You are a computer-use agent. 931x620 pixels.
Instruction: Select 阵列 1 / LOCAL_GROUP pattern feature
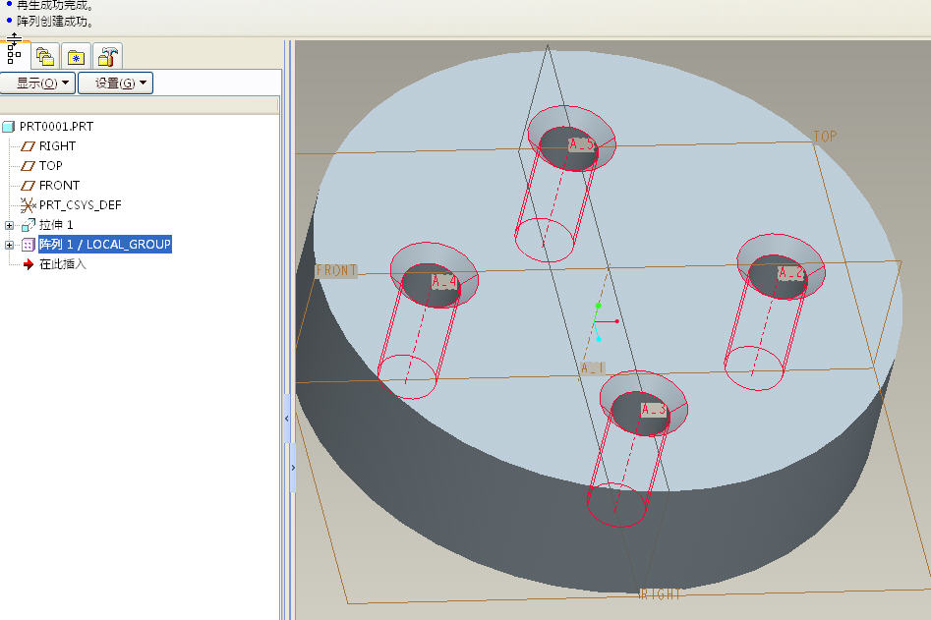pos(105,244)
